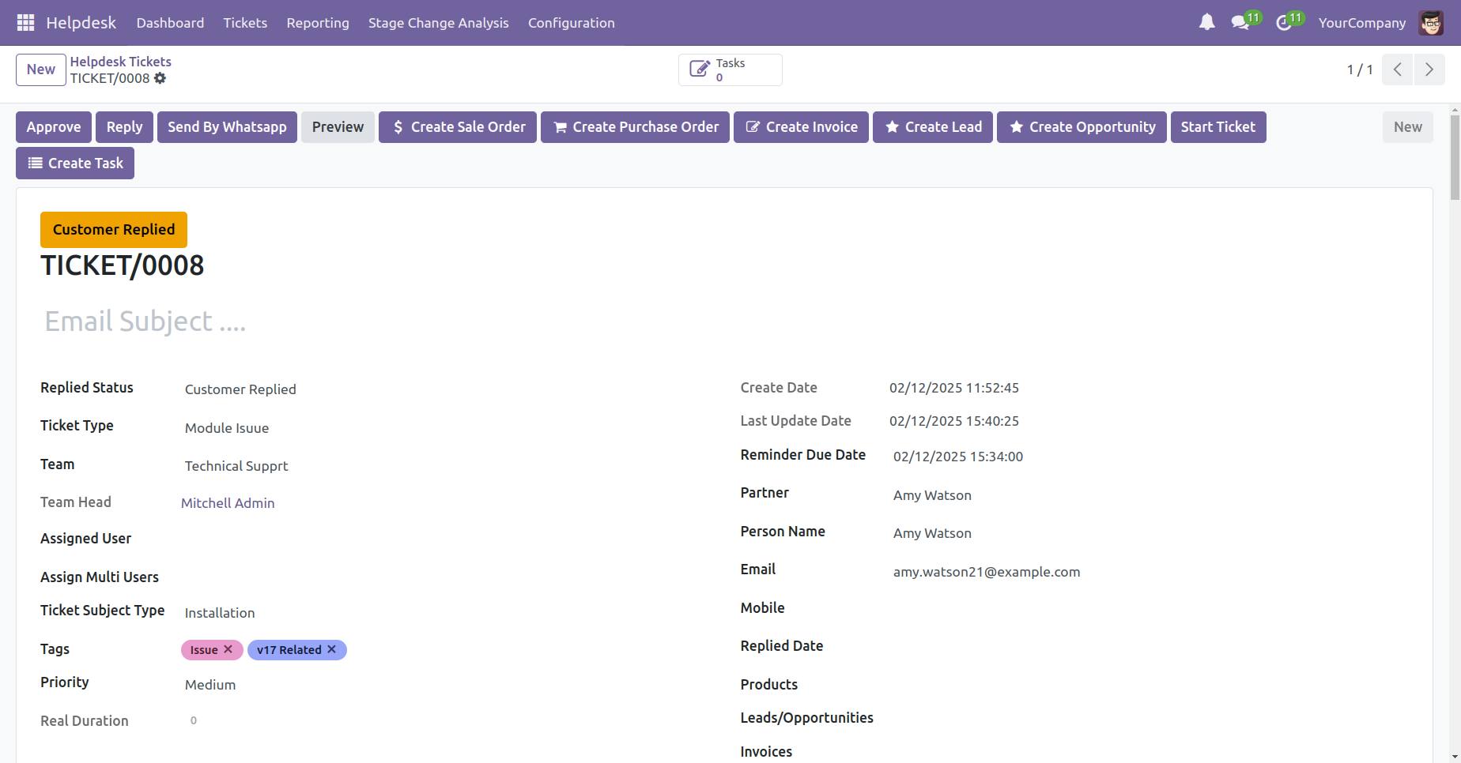Click the Preview button
The height and width of the screenshot is (763, 1461).
pos(338,127)
